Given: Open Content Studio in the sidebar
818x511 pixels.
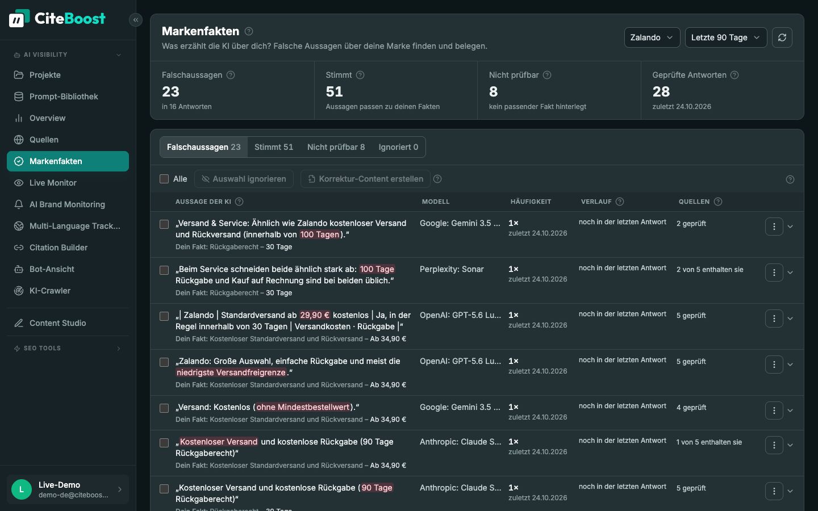Looking at the screenshot, I should (x=68, y=323).
